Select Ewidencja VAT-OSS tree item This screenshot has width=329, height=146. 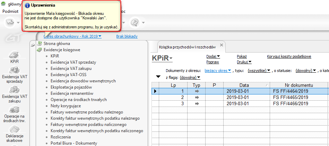pos(68,75)
